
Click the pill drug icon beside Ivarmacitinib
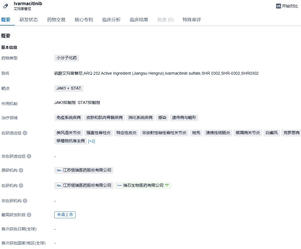(6, 6)
